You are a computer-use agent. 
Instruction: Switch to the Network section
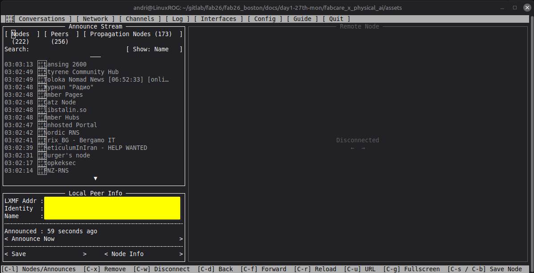coord(95,19)
